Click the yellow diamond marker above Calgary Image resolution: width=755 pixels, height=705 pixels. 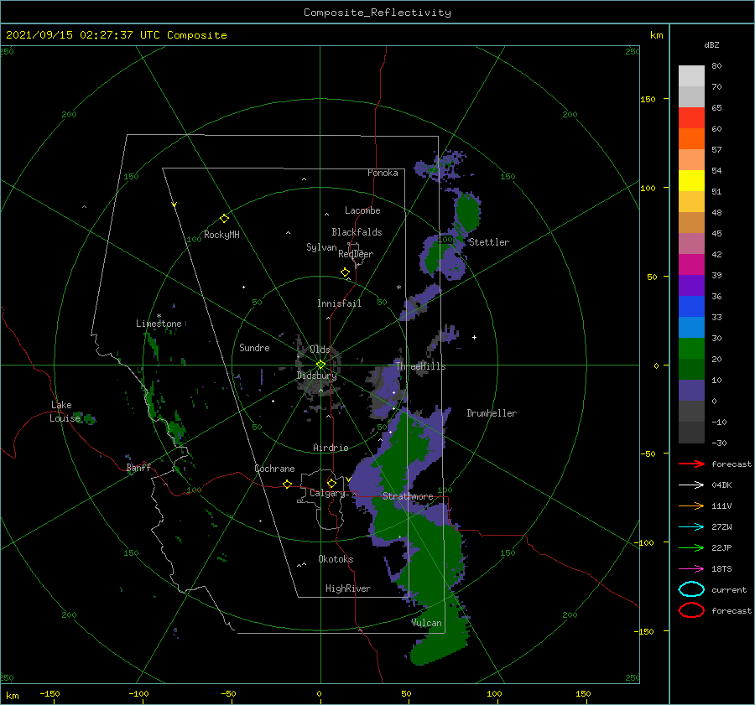[x=331, y=483]
